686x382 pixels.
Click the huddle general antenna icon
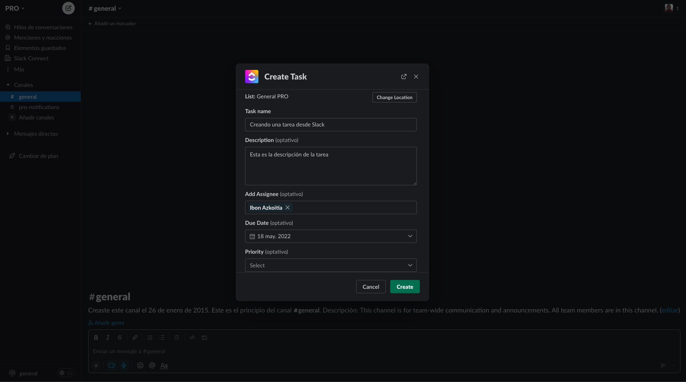pyautogui.click(x=12, y=373)
